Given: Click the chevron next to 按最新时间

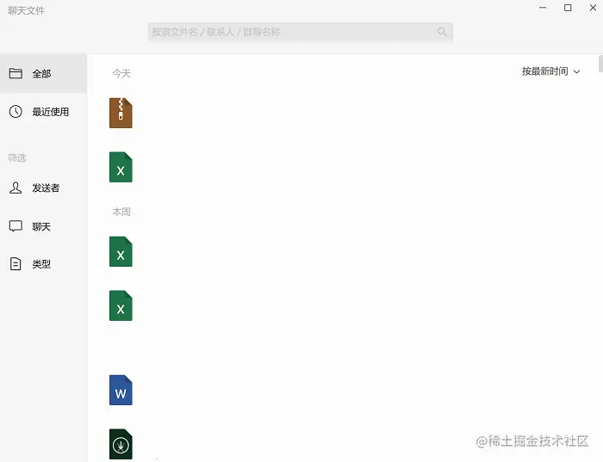Looking at the screenshot, I should click(x=576, y=71).
